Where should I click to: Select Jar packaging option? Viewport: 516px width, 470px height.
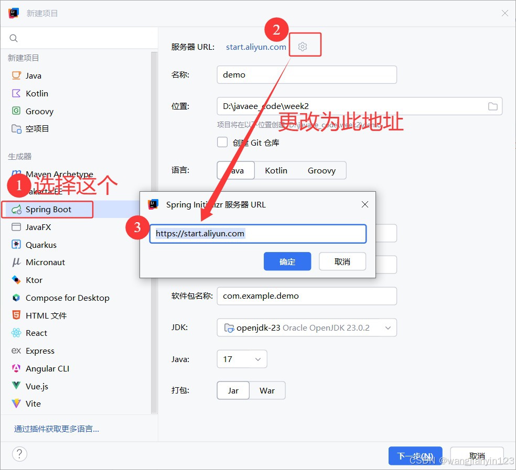tap(233, 390)
